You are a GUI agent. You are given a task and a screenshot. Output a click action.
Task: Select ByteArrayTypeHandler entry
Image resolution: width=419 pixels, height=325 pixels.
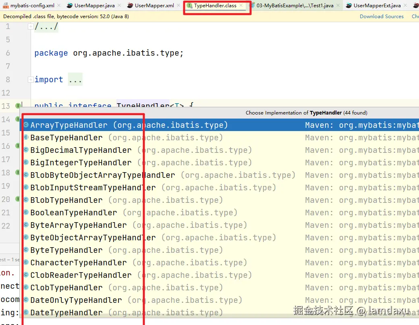[220, 225]
